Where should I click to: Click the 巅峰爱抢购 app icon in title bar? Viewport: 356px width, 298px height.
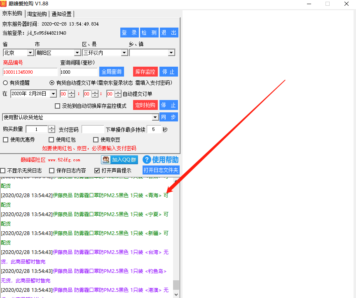pos(3,4)
